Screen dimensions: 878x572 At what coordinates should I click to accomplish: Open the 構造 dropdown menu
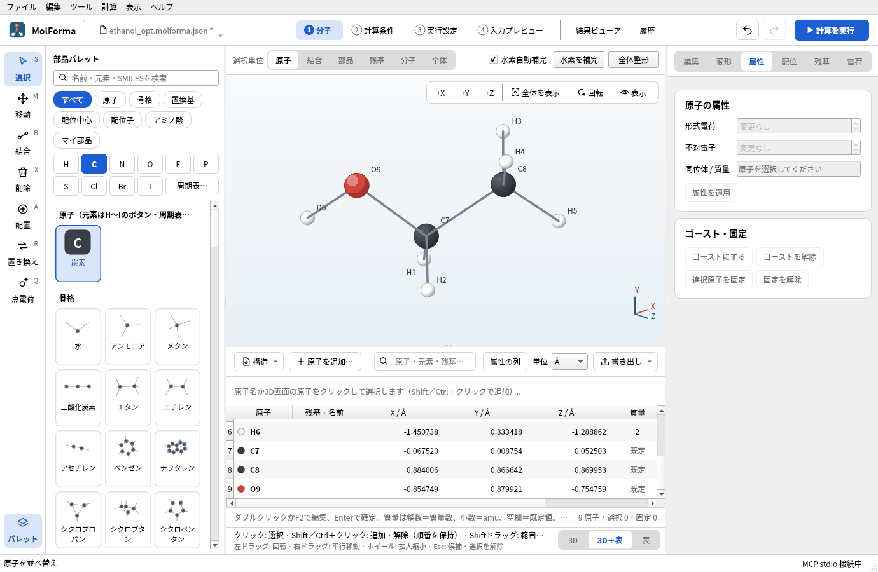pyautogui.click(x=260, y=362)
